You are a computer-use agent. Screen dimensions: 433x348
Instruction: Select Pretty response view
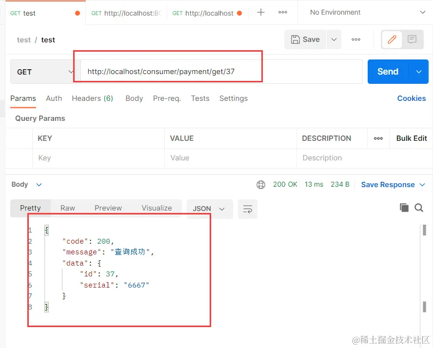tap(30, 208)
